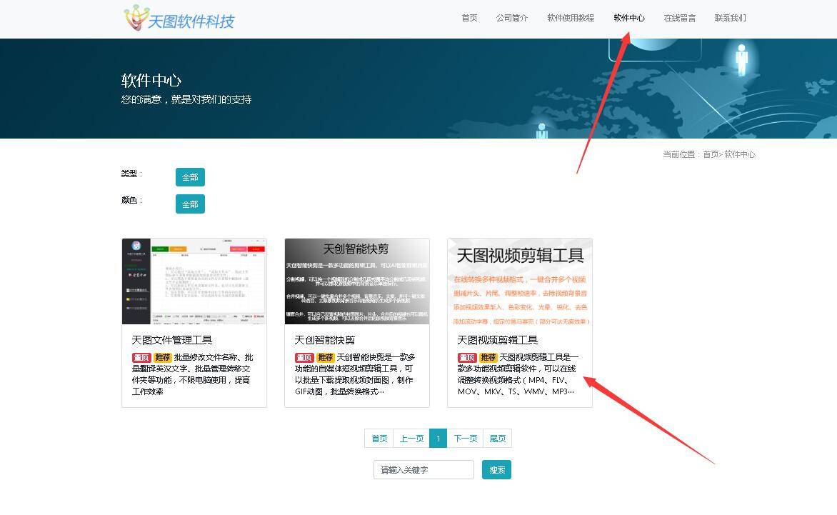Go to 尾页 in pagination

(x=498, y=438)
